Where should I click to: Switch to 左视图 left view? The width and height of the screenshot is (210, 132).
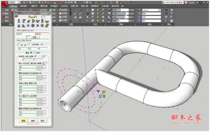[x=63, y=17]
